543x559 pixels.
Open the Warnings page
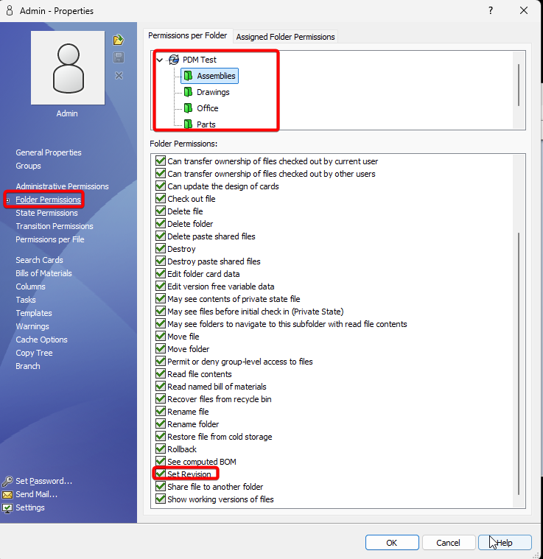[x=32, y=326]
